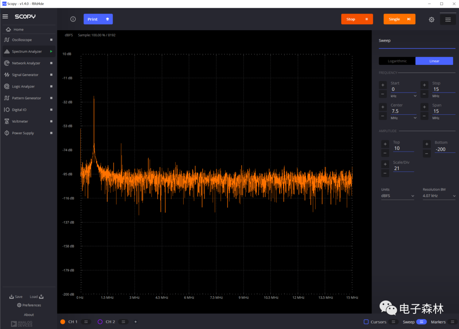Select the Spectrum Analyzer instrument

coord(27,51)
